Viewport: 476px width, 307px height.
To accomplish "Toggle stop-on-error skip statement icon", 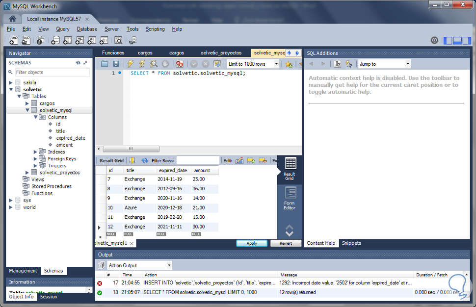I will tap(180, 64).
